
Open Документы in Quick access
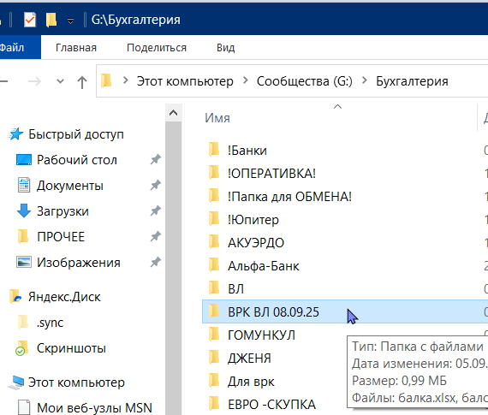pyautogui.click(x=70, y=186)
